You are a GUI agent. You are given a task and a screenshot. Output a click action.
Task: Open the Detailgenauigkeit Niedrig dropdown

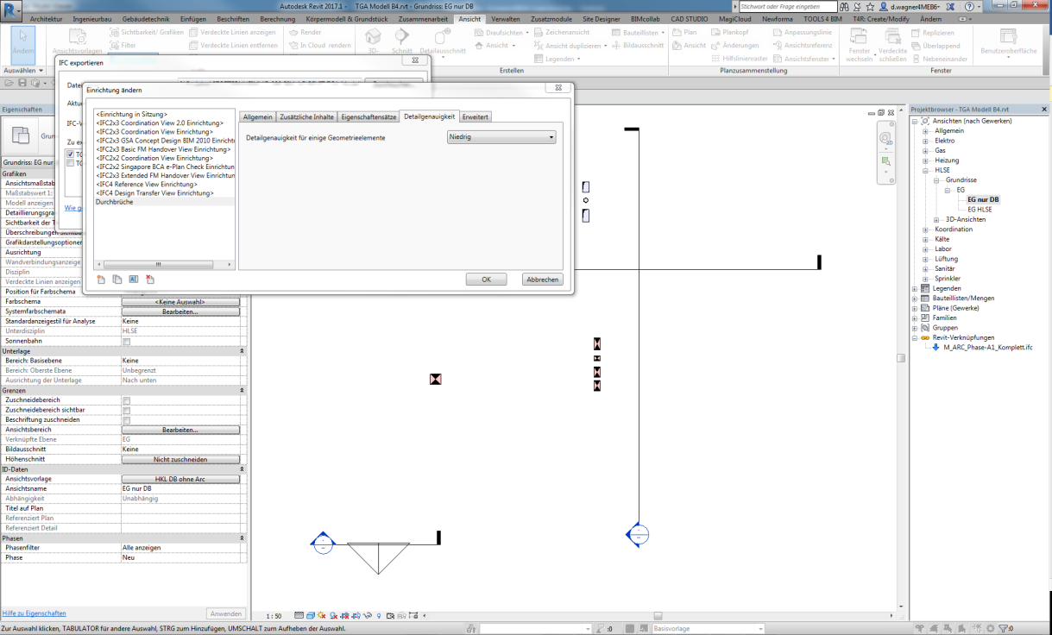[501, 137]
